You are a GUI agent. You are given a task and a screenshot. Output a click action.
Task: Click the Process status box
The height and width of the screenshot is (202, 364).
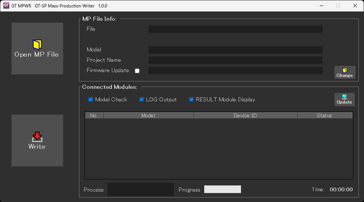click(140, 189)
